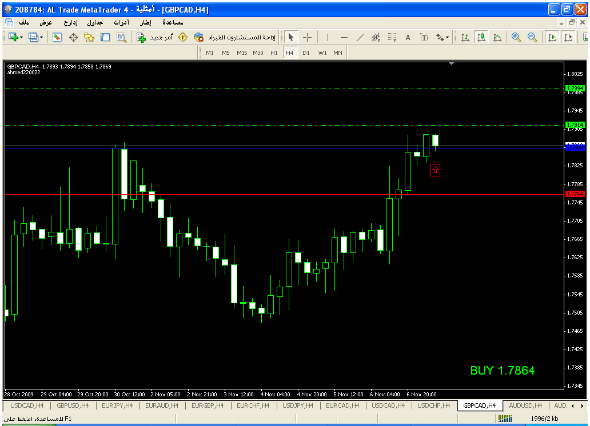
Task: Select the crosshair cursor tool
Action: coord(307,37)
